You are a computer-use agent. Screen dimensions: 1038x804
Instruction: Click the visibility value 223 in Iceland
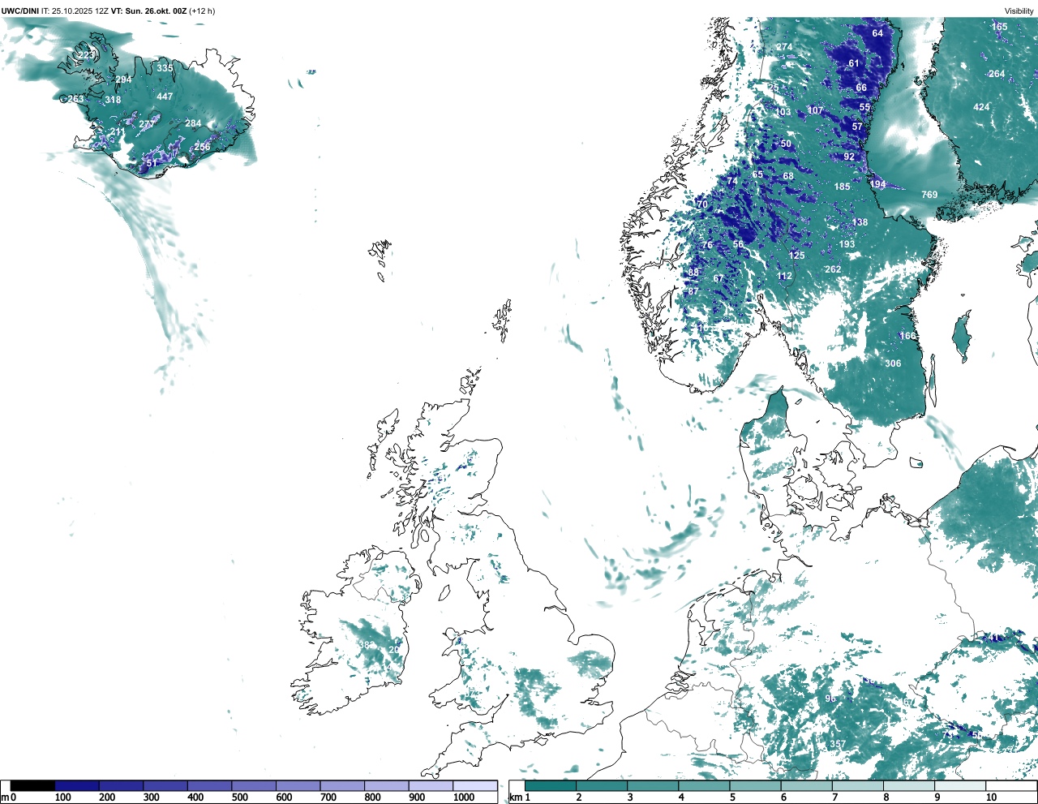pyautogui.click(x=87, y=55)
